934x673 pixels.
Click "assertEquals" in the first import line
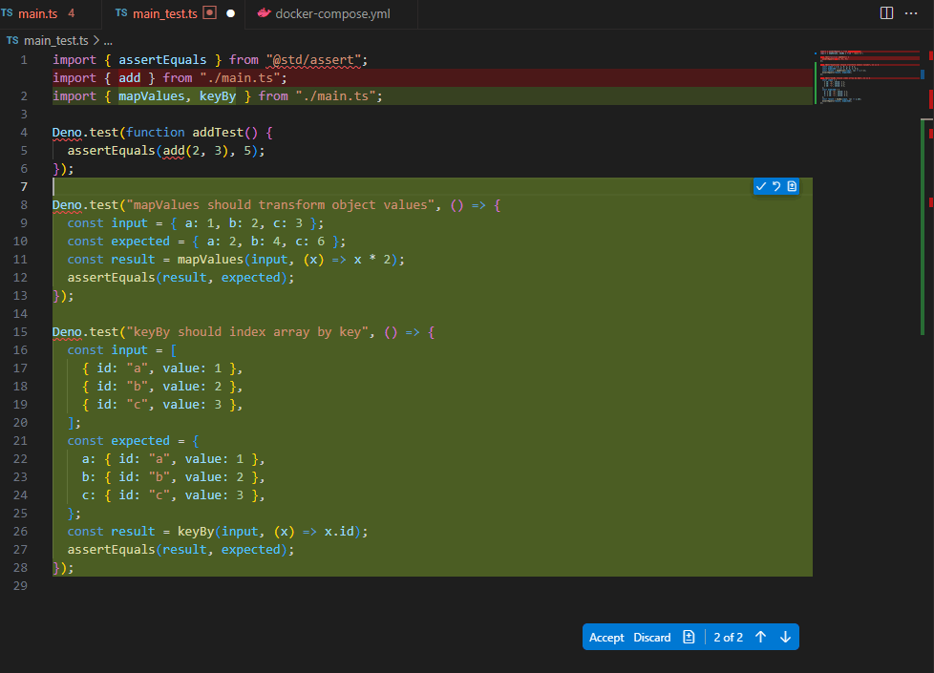point(162,59)
